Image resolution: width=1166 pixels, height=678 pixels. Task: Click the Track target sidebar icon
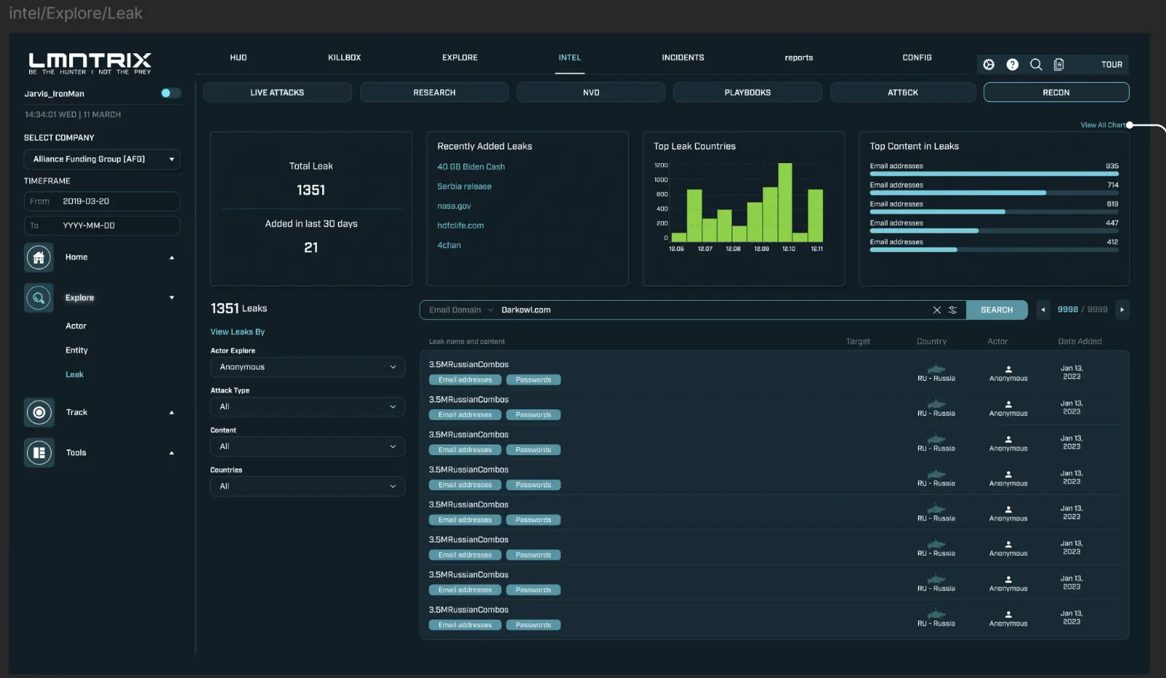pyautogui.click(x=39, y=413)
